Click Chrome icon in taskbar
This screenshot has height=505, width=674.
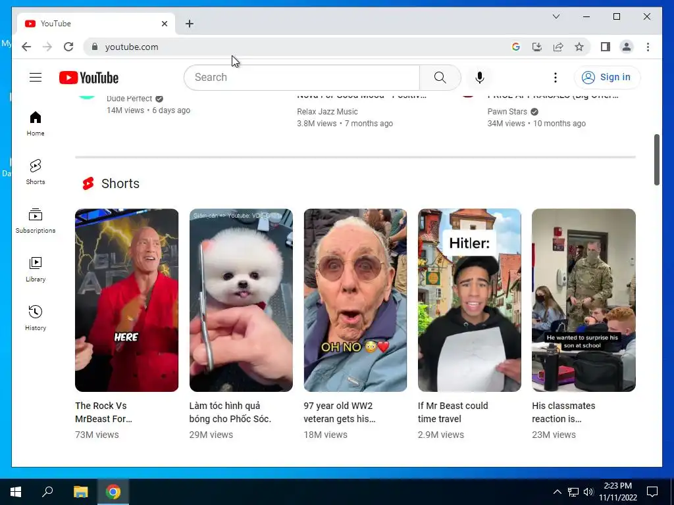point(113,492)
